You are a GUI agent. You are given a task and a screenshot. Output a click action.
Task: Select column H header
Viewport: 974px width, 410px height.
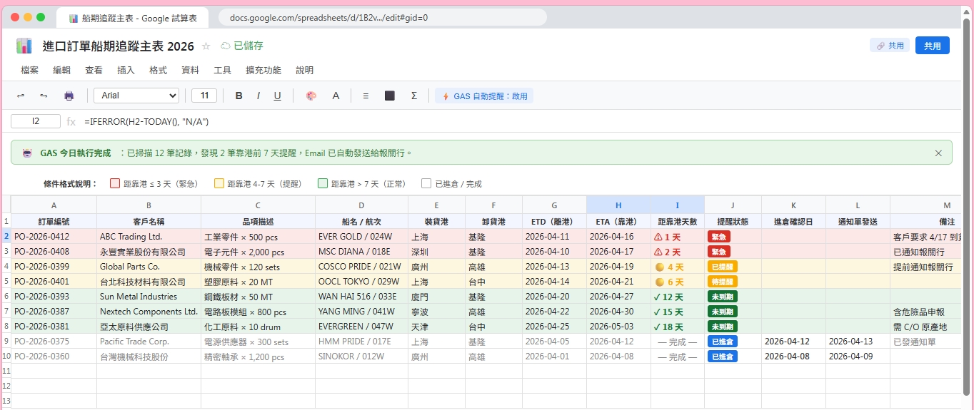618,205
